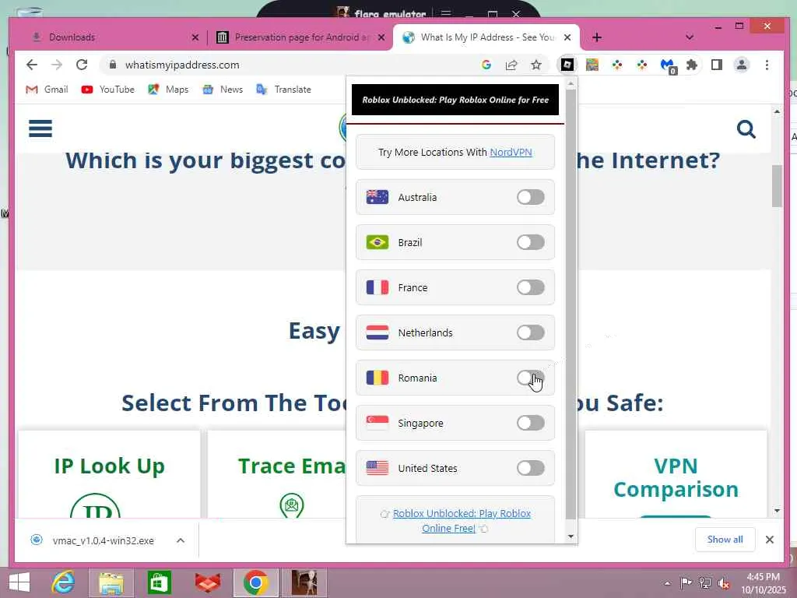
Task: Click Roblox Unblocked Play Online Free link
Action: coord(462,521)
